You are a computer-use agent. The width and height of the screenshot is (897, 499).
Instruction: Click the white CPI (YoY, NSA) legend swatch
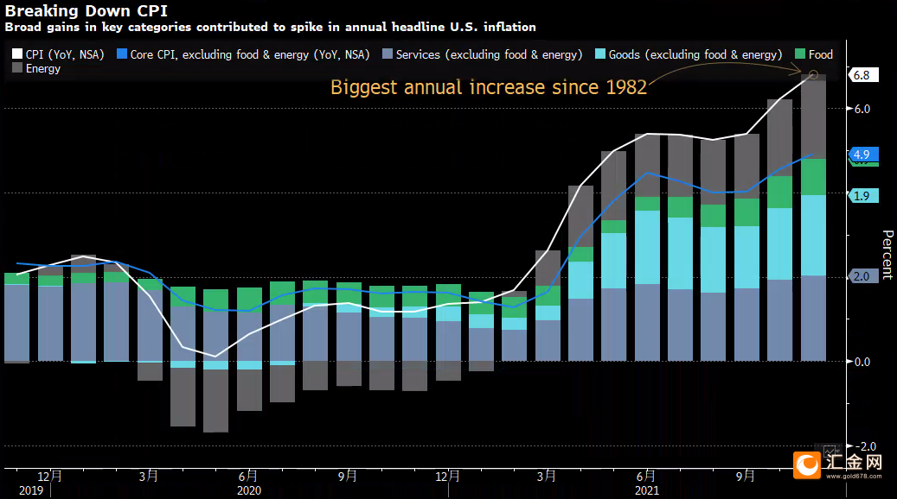click(17, 54)
